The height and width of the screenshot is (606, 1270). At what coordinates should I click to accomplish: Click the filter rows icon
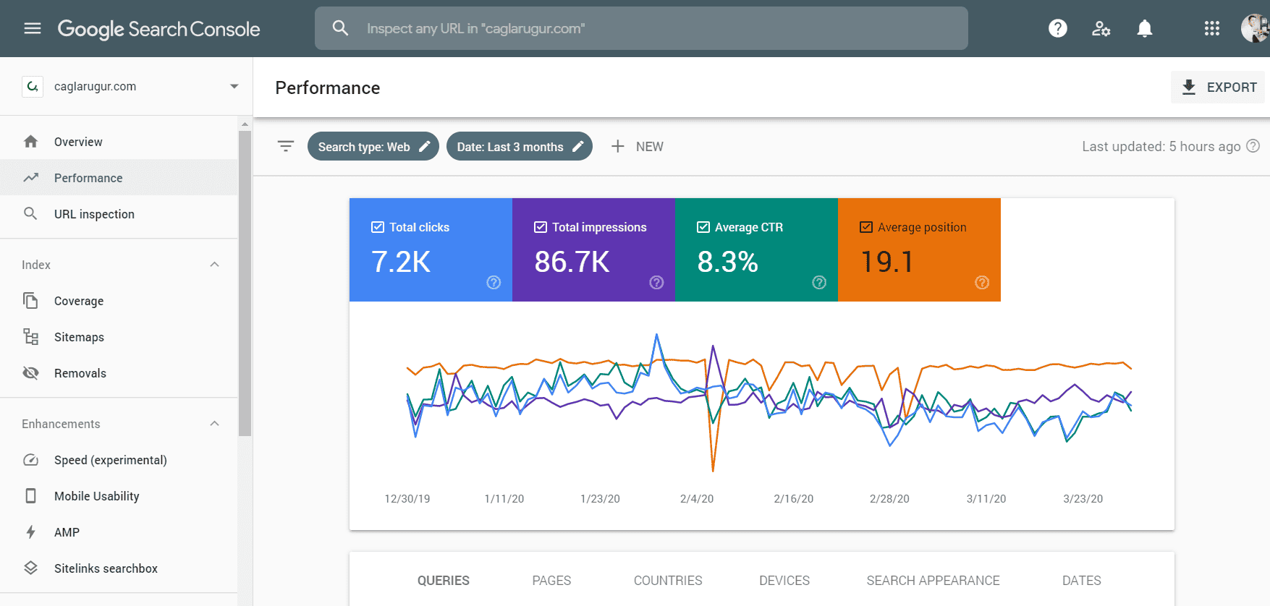(286, 146)
